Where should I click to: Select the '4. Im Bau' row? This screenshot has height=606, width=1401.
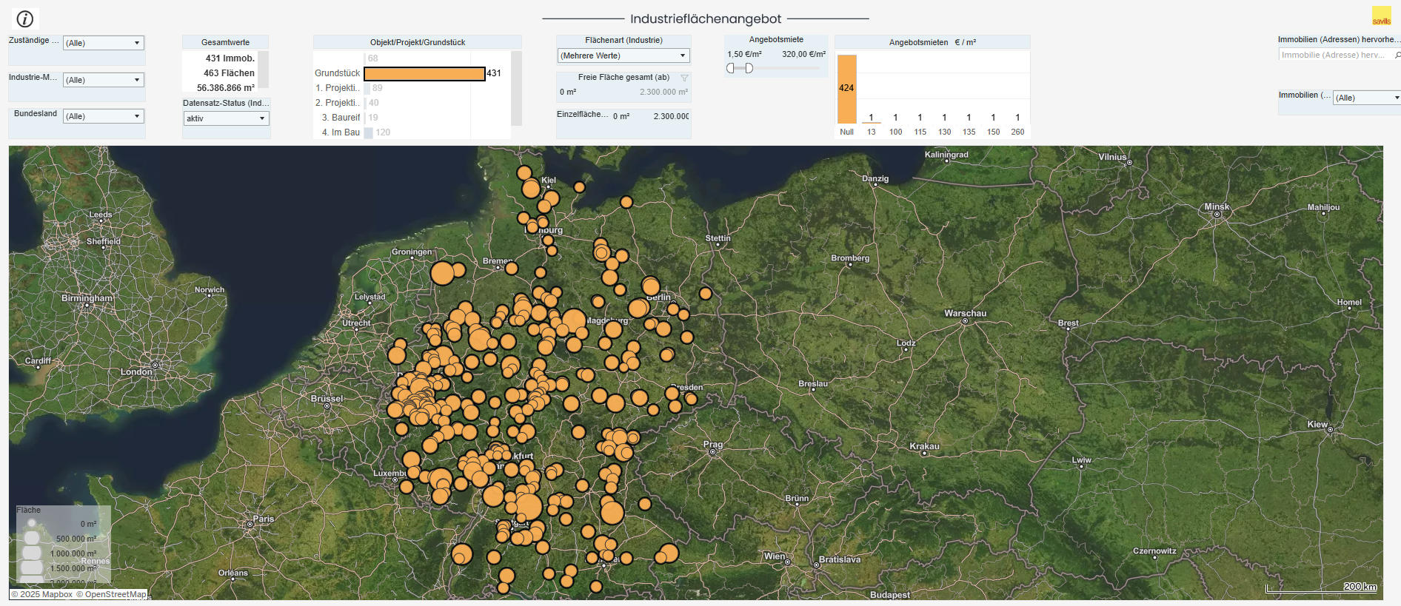[341, 132]
